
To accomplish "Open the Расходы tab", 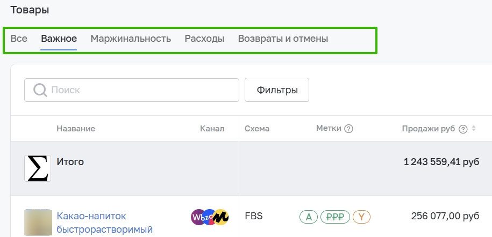I will pos(204,39).
